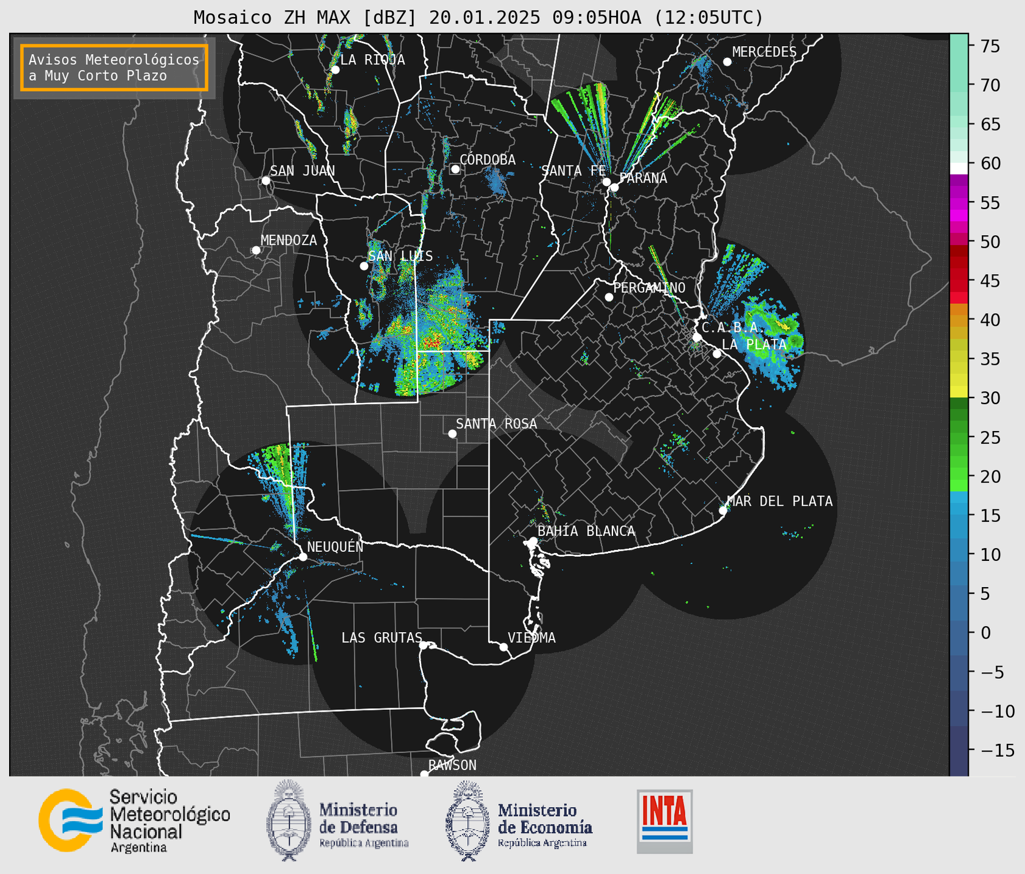Click the SAN LUIS label text
The image size is (1025, 874).
[x=401, y=256]
